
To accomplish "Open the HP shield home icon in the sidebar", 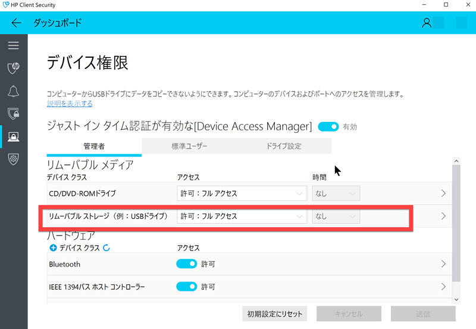I will pos(13,68).
